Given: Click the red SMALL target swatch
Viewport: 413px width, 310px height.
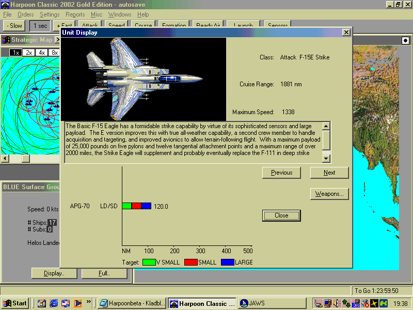Looking at the screenshot, I should pos(191,262).
